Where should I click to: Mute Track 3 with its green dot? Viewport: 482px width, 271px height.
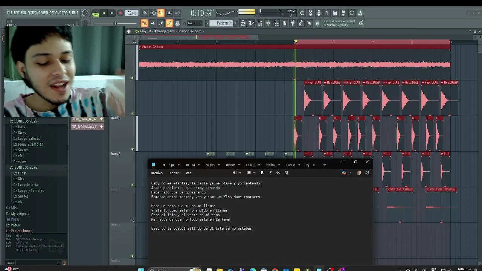click(x=132, y=149)
